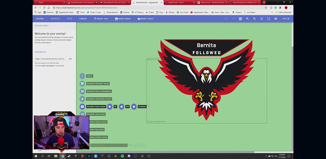Screen dimensions: 326x159
Task: Click Insert Image in the toolbar
Action: pyautogui.click(x=123, y=19)
